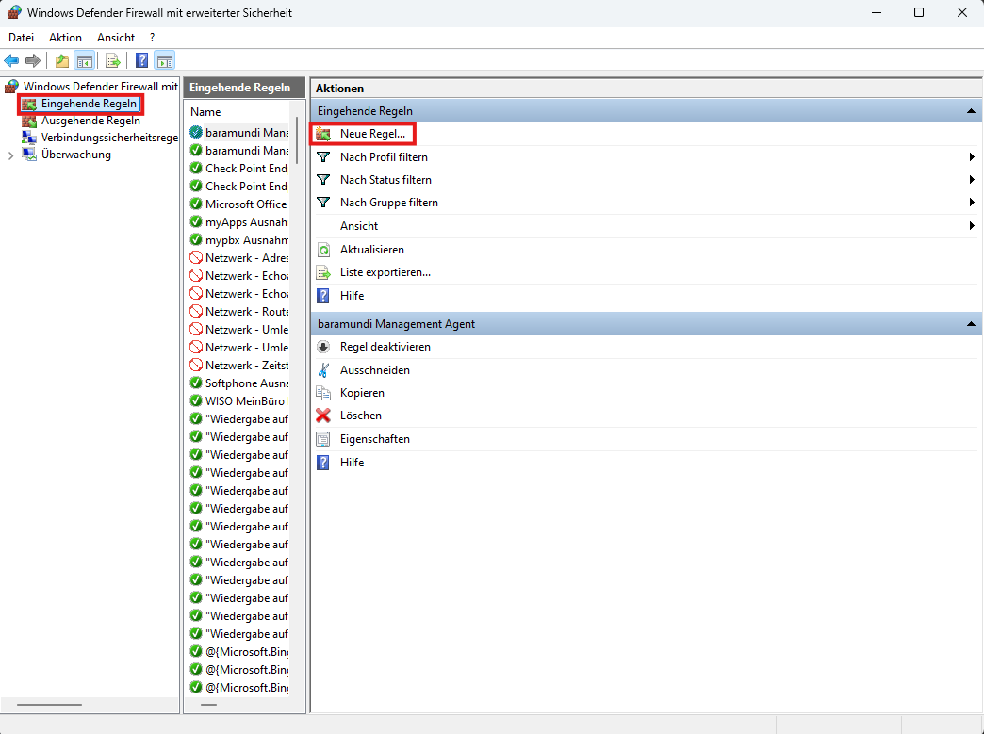
Task: Click the up-one-level folder toolbar icon
Action: (62, 61)
